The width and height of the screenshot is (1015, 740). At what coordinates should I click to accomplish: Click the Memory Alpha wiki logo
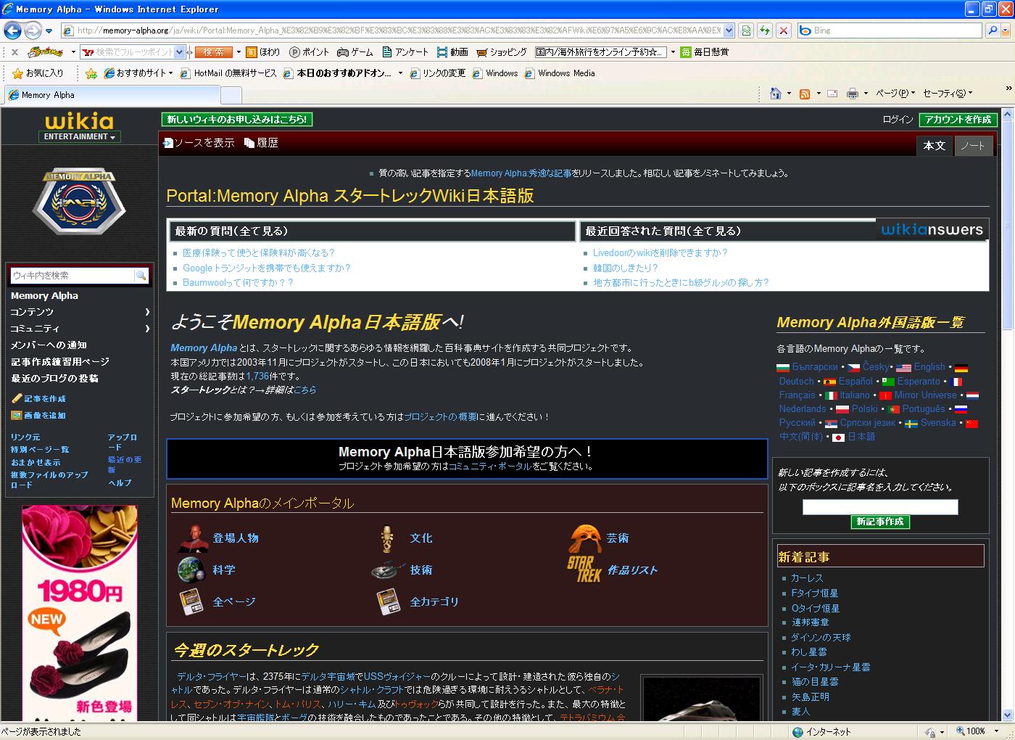pos(79,203)
